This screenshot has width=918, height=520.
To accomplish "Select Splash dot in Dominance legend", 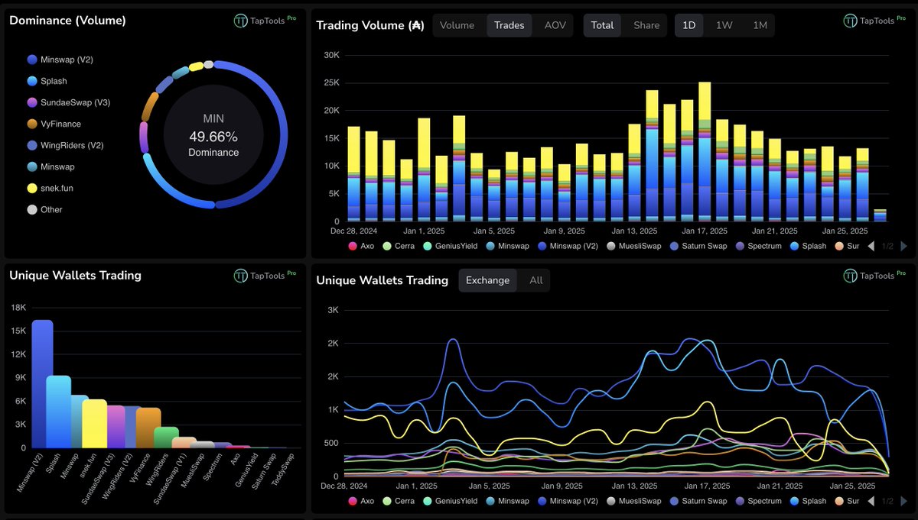I will [32, 81].
